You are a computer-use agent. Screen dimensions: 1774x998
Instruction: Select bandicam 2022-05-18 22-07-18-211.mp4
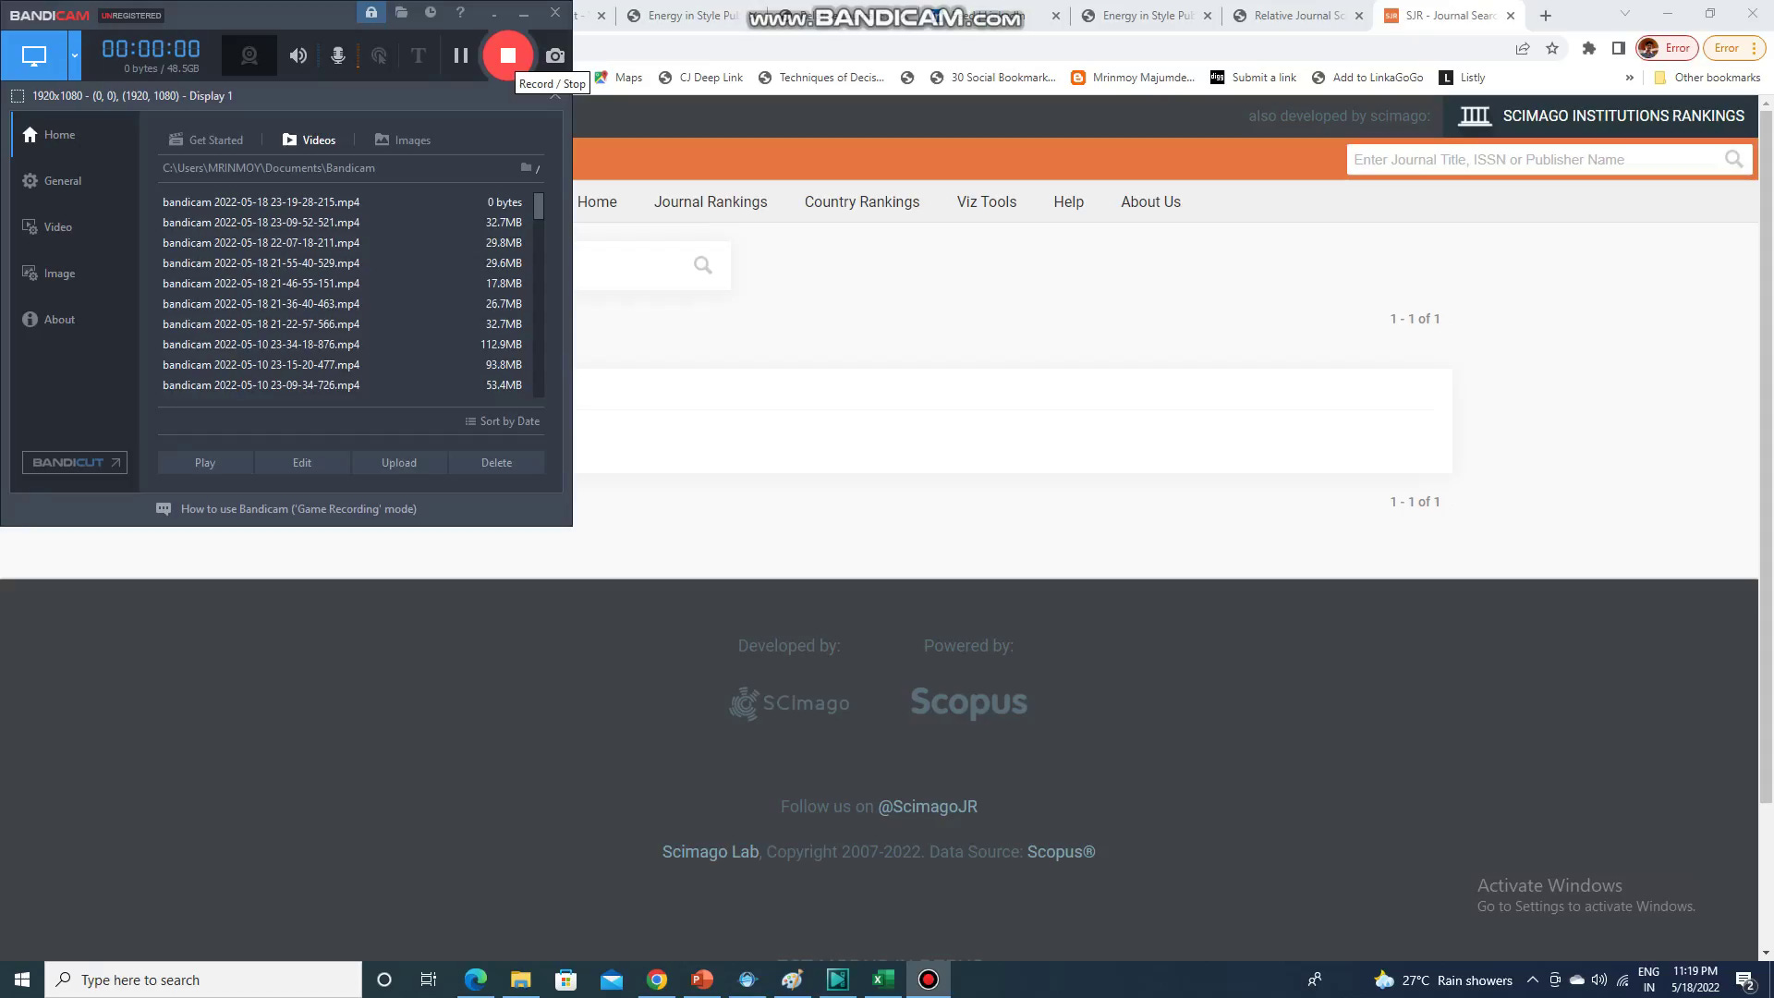(343, 243)
